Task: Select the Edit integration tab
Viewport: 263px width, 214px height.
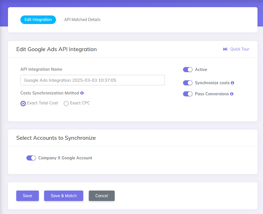Action: click(38, 20)
